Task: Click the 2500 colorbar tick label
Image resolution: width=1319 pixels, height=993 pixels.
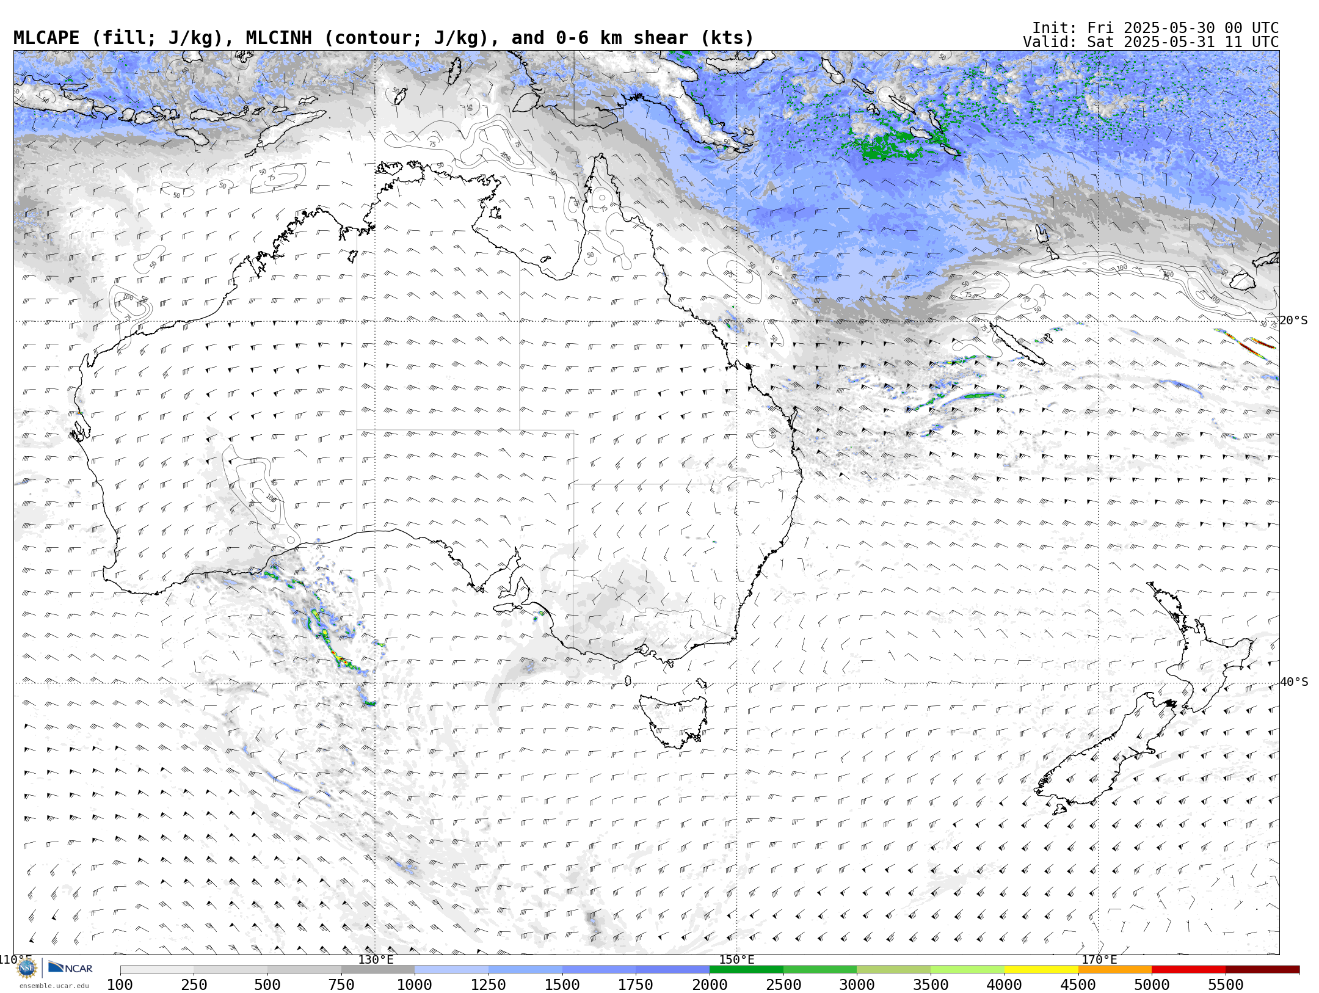Action: pyautogui.click(x=783, y=984)
